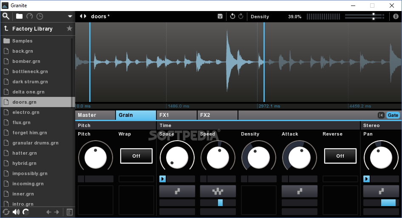Open the browser search magnifier icon
The image size is (402, 218).
6,17
